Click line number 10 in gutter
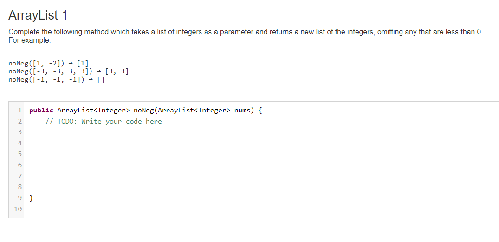 coord(18,209)
